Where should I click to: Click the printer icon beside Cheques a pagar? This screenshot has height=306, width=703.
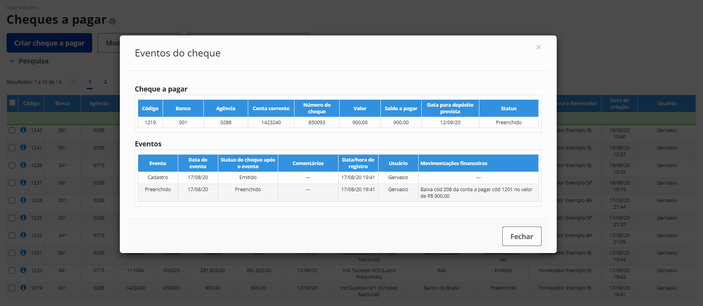[x=112, y=21]
